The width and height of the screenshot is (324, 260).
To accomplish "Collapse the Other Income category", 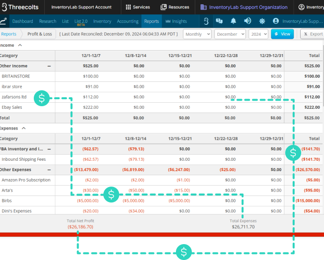I will pyautogui.click(x=49, y=66).
